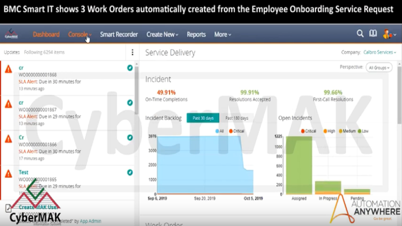Toggle High in the Open Incidents legend
This screenshot has width=402, height=226.
329,131
